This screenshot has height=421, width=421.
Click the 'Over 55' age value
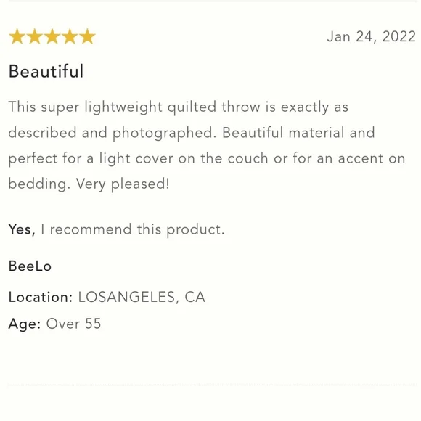click(x=73, y=324)
